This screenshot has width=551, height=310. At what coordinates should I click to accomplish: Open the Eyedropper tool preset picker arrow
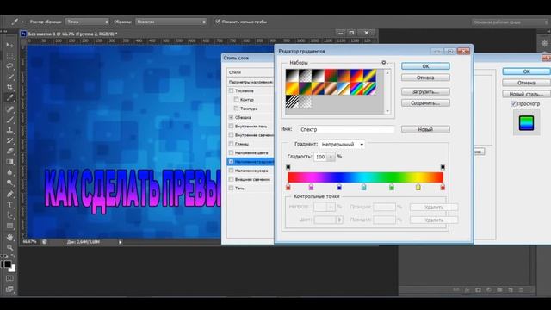coord(23,22)
